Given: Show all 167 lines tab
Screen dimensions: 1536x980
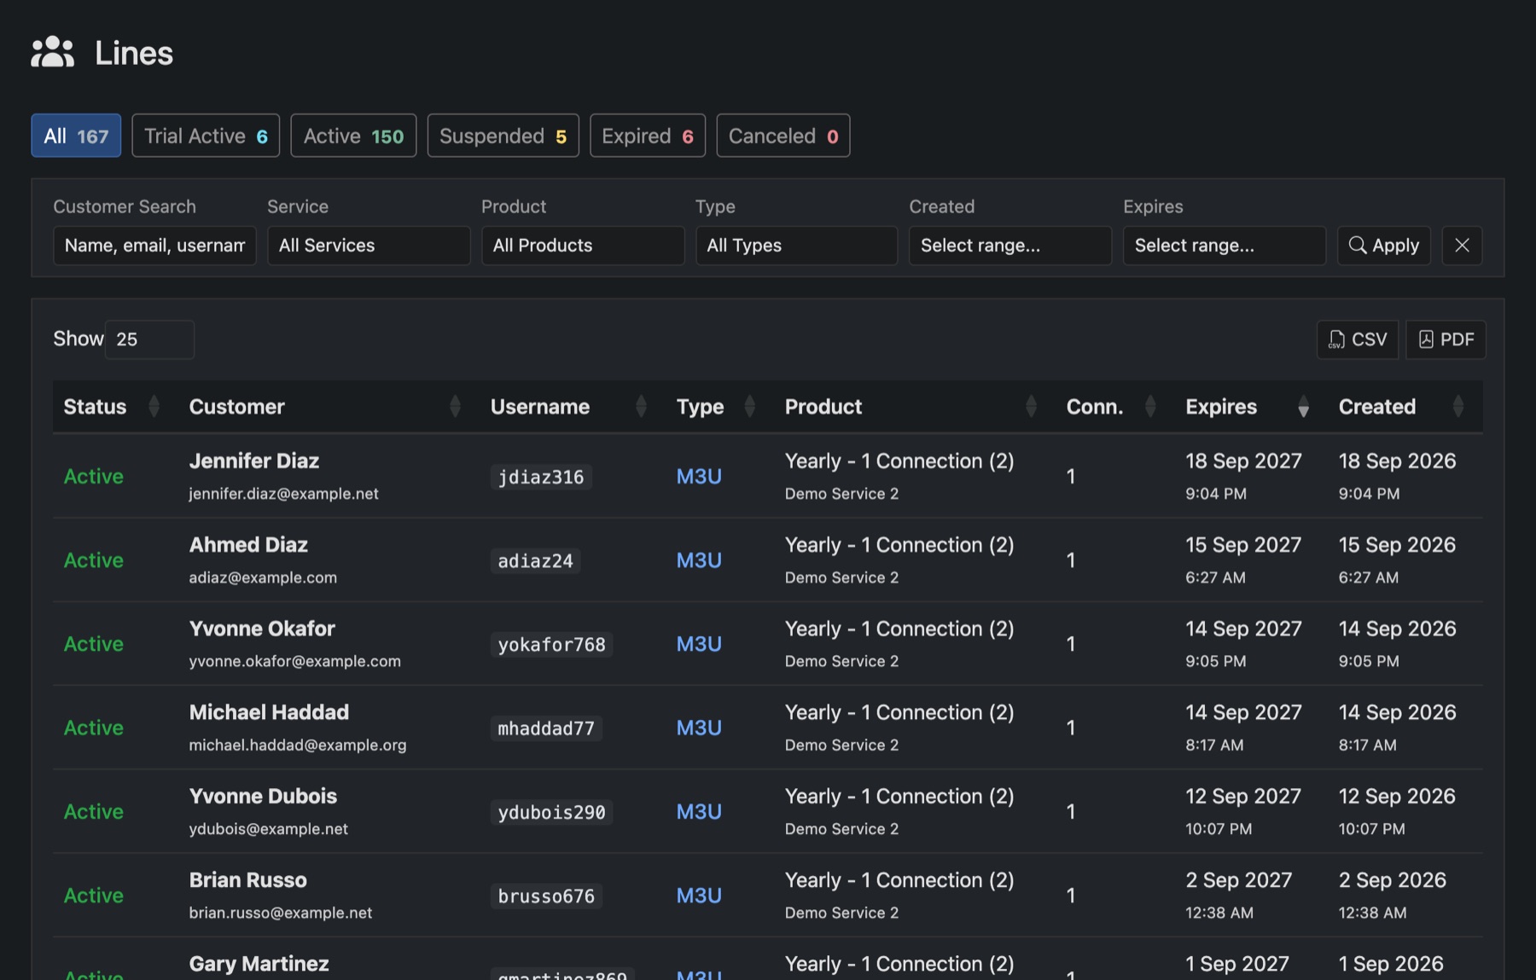Looking at the screenshot, I should pos(76,136).
